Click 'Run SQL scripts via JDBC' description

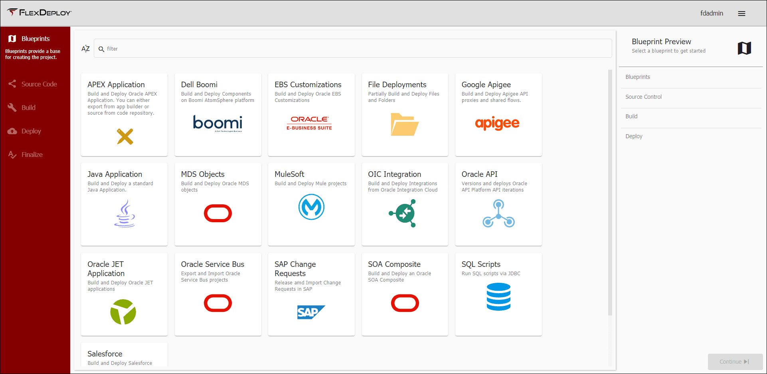point(491,274)
